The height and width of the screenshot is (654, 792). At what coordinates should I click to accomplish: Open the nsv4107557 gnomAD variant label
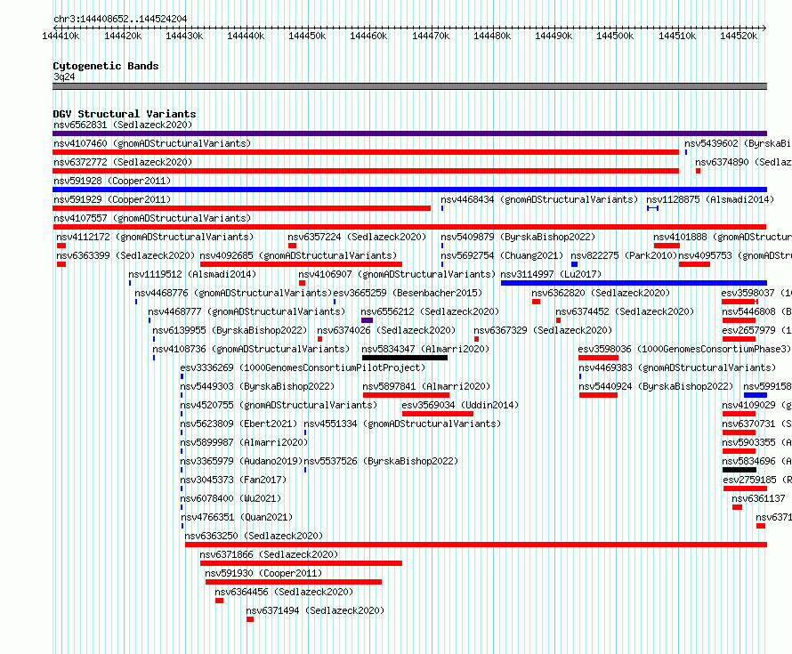pos(152,218)
